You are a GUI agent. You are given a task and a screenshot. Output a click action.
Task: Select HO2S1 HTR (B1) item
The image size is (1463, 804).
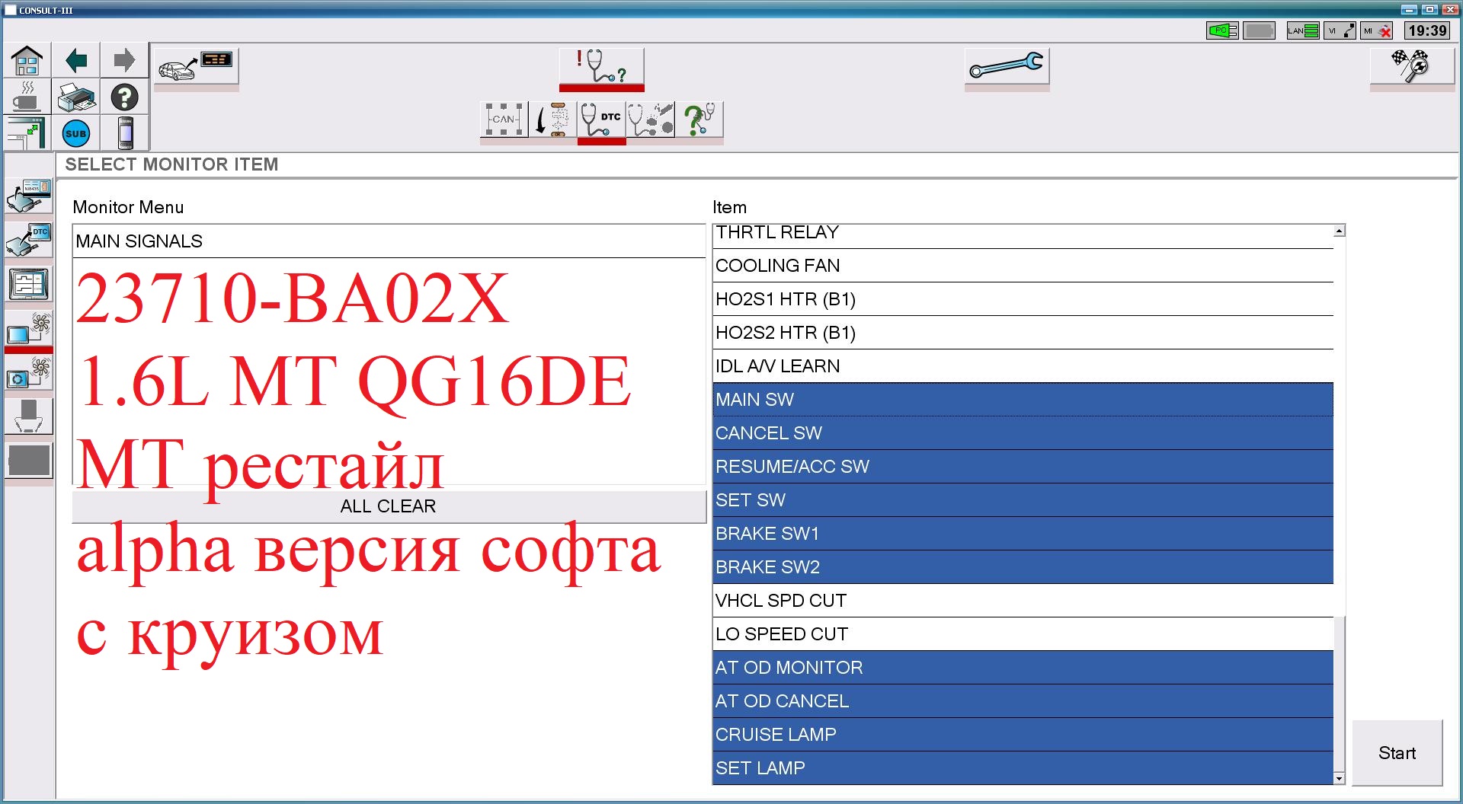(1023, 299)
